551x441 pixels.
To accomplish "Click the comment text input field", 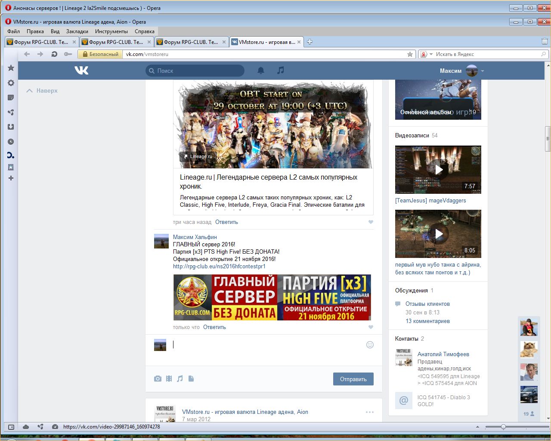I will [268, 345].
